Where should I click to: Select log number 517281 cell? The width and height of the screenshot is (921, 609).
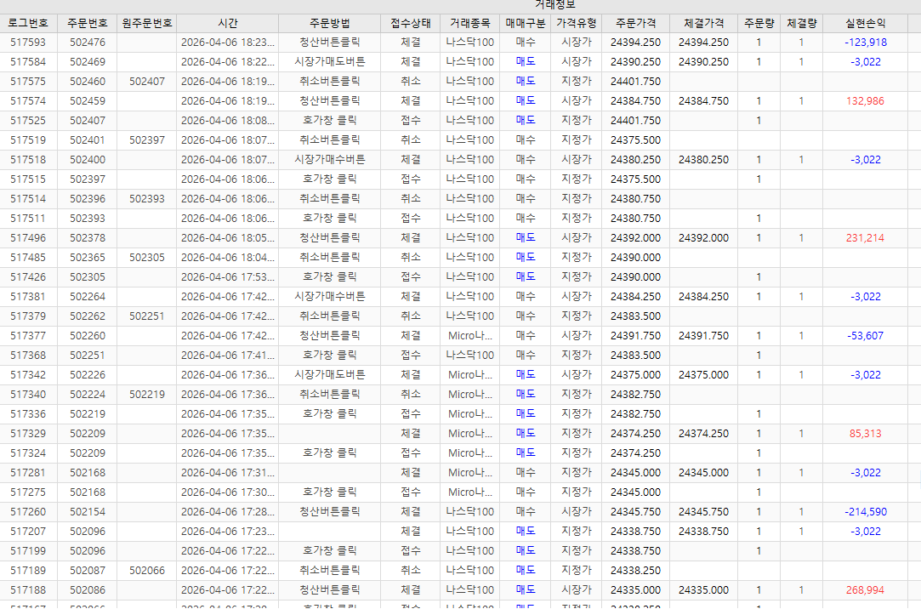[x=28, y=473]
